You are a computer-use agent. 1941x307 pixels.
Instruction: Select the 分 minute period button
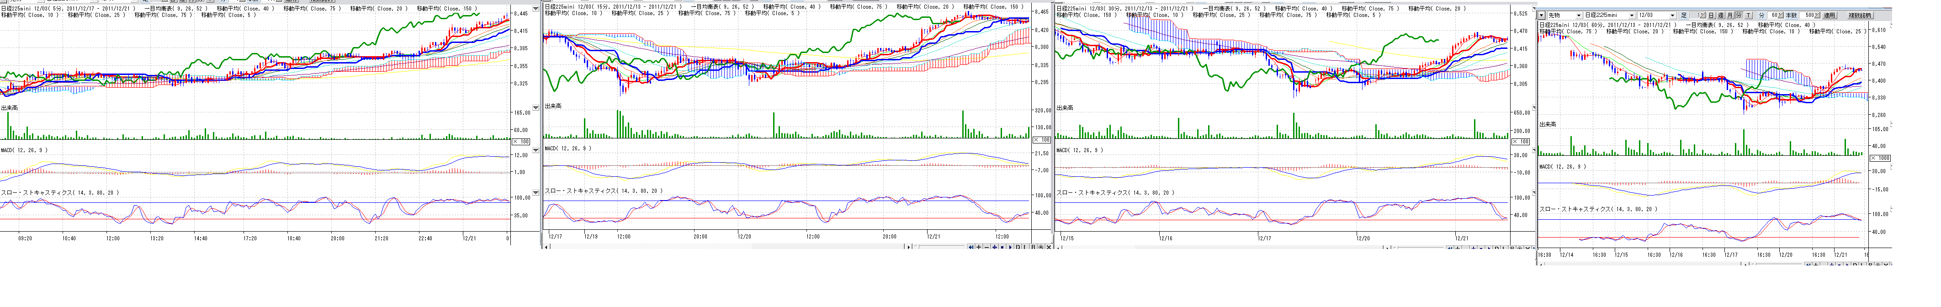1739,16
